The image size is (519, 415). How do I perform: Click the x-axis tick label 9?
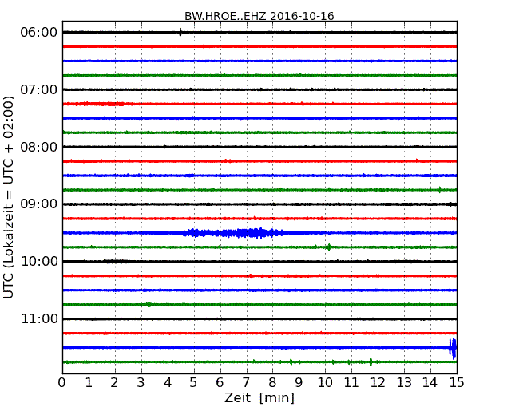coord(299,383)
